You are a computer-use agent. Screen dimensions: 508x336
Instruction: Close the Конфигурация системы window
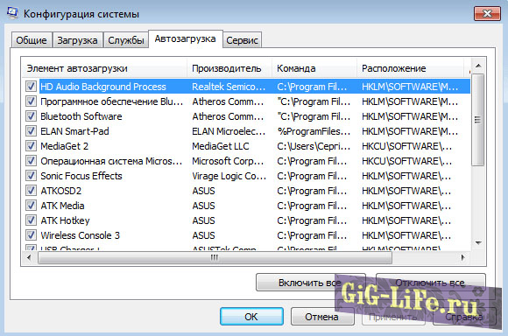click(487, 14)
